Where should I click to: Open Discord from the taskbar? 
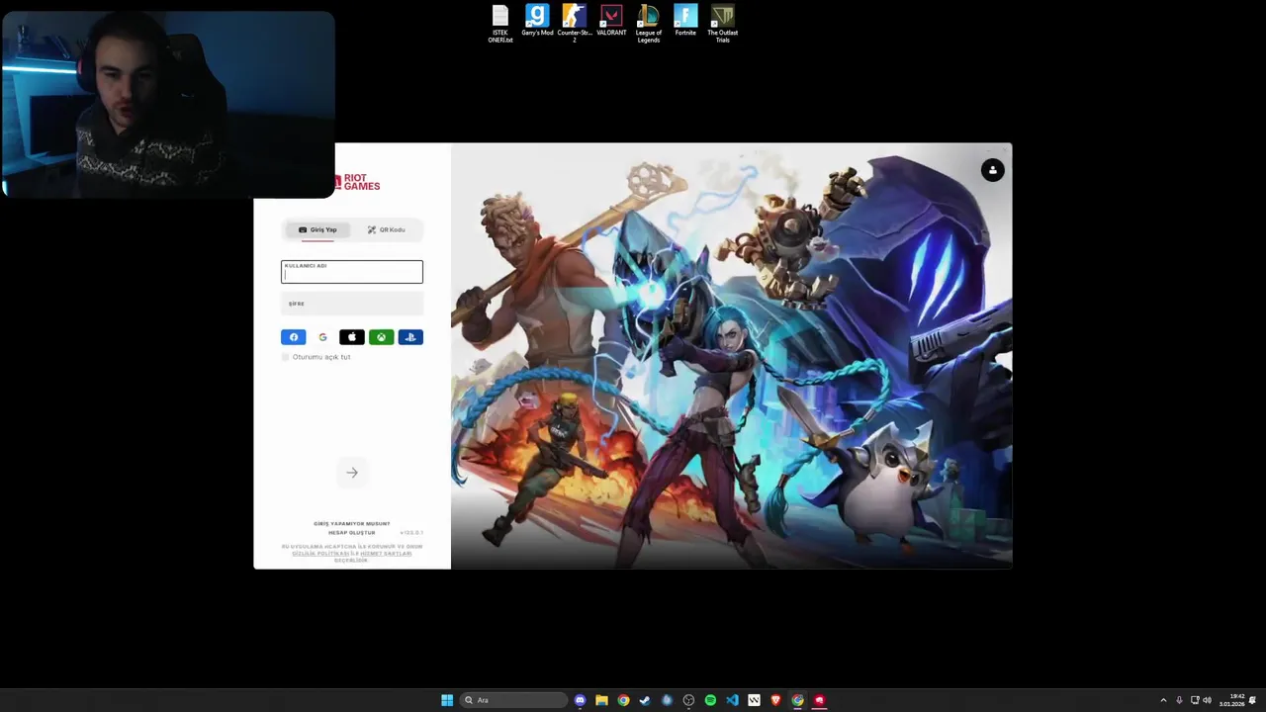[580, 700]
